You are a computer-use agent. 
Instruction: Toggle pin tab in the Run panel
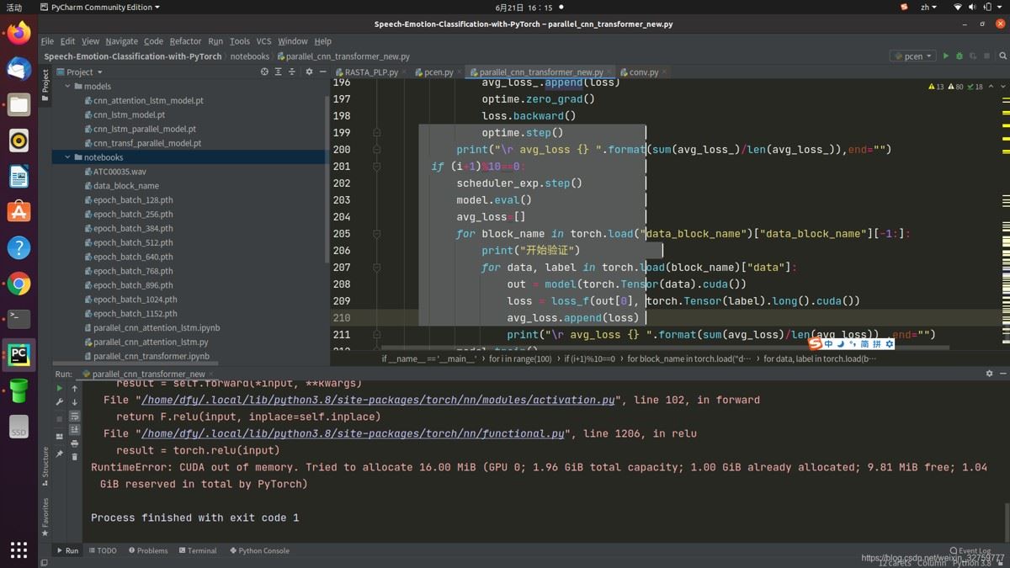tap(59, 454)
